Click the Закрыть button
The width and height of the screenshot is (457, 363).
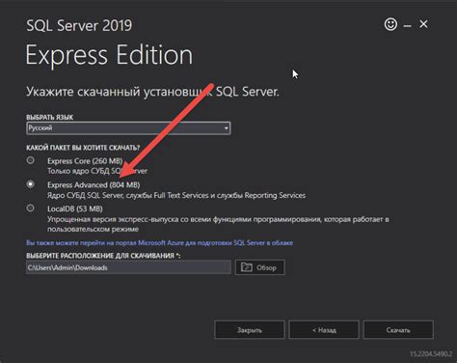[250, 330]
